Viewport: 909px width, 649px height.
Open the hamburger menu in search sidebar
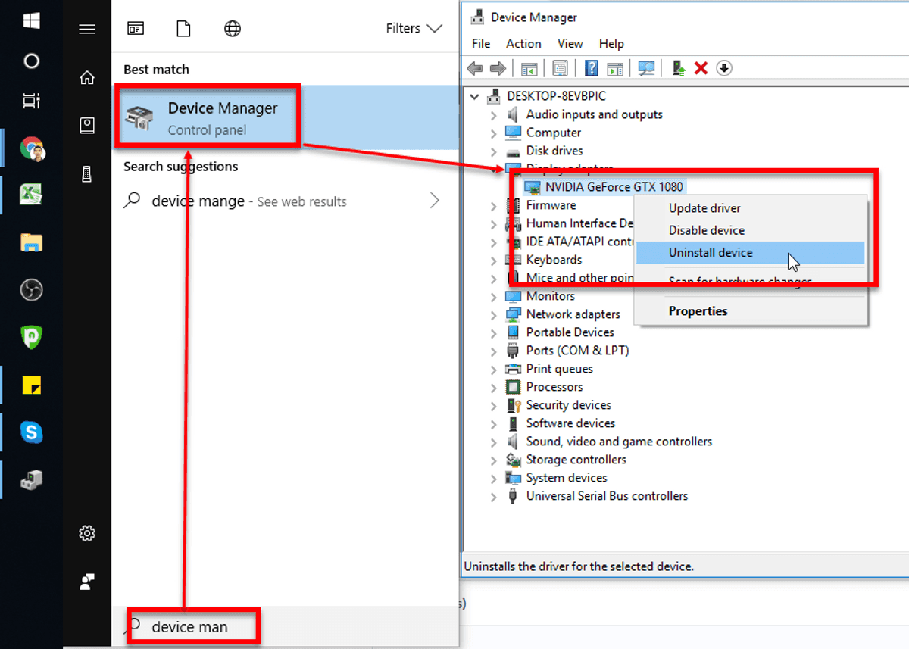tap(87, 30)
